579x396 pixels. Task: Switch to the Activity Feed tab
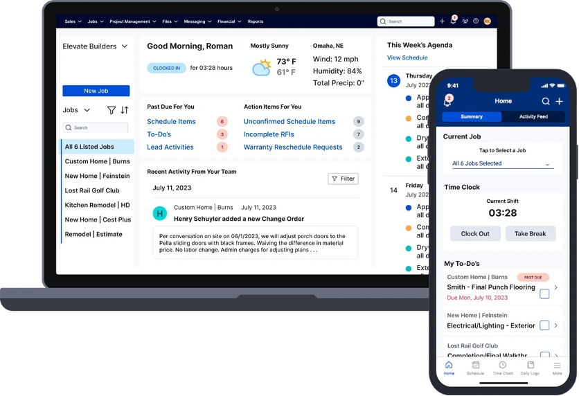tap(533, 116)
